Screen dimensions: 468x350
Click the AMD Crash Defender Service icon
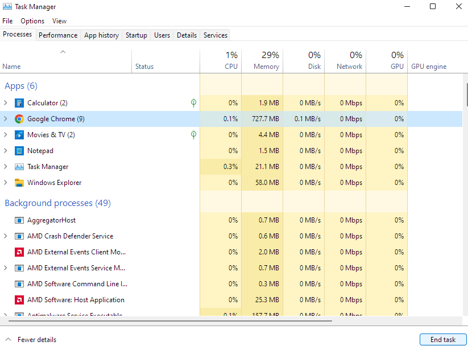pos(19,236)
